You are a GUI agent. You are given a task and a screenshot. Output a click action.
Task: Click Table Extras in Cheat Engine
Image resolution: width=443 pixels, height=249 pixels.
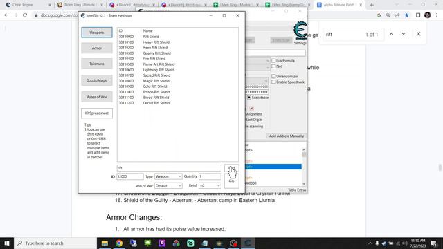pos(297,190)
